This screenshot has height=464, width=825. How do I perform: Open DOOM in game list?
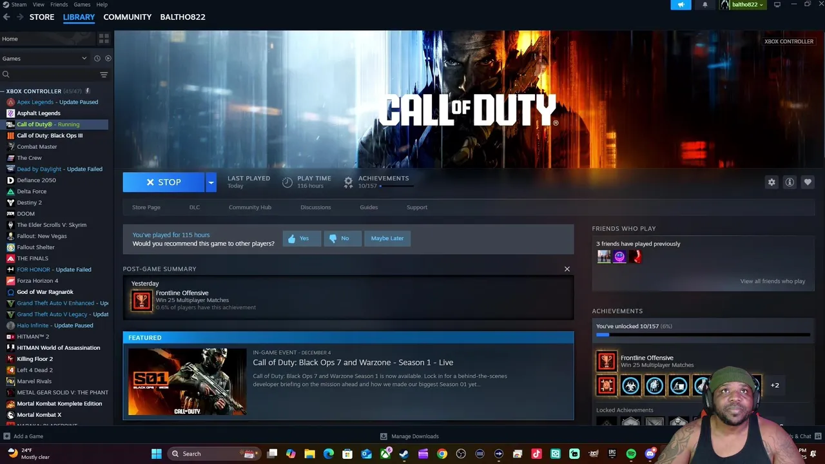(26, 213)
